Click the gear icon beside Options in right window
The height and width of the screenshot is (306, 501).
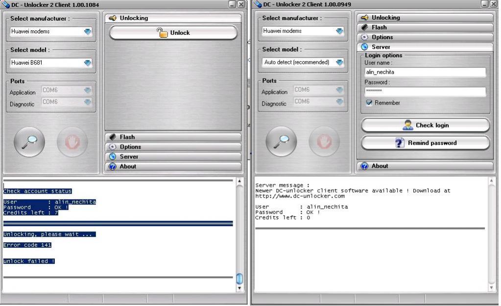coord(364,37)
